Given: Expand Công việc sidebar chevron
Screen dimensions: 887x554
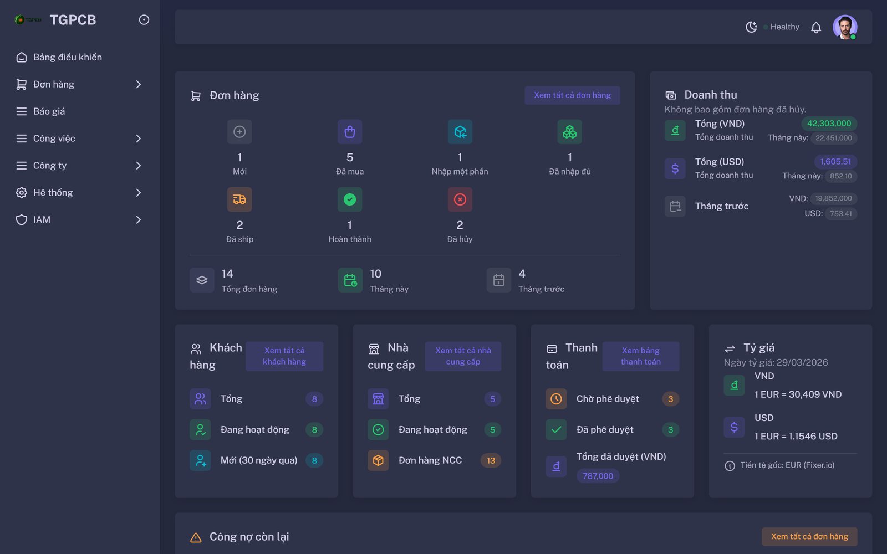Looking at the screenshot, I should click(x=139, y=138).
